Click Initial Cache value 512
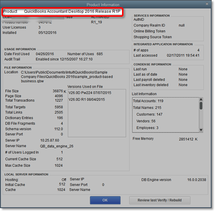215x211 pixels. tap(62, 184)
